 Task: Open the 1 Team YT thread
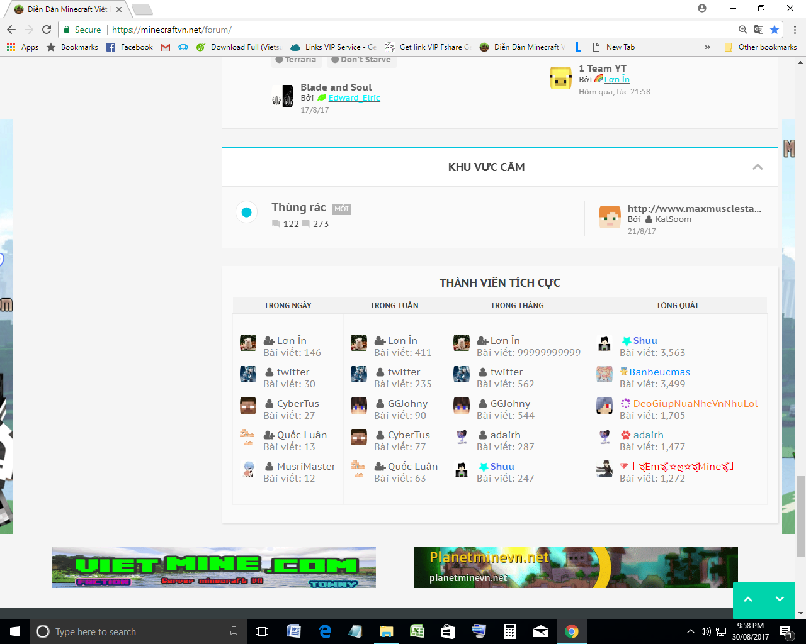[603, 69]
